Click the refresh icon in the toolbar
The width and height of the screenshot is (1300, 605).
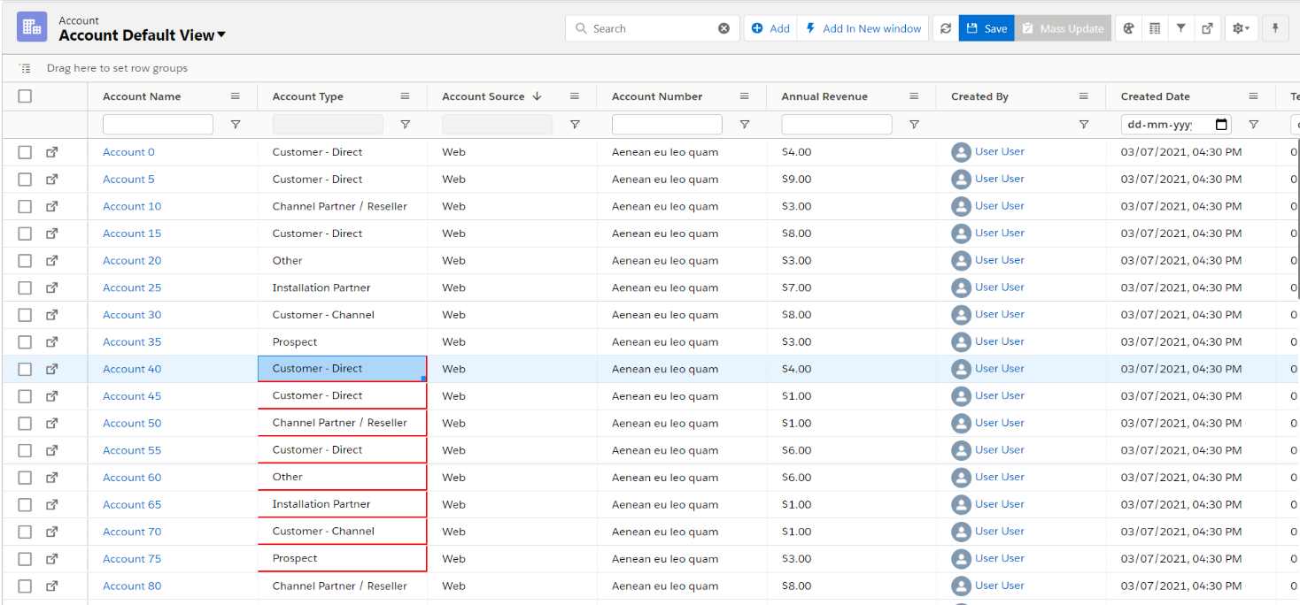[946, 28]
